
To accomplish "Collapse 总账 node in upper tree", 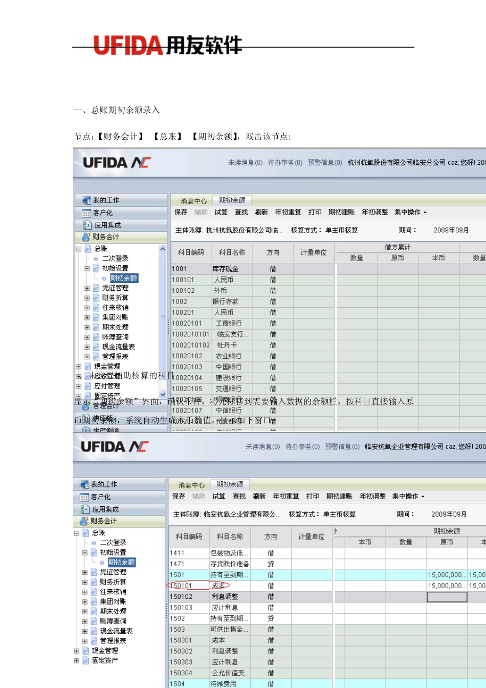I will tap(79, 249).
